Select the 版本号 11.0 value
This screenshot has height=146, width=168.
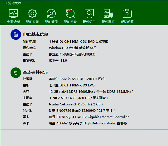58,61
